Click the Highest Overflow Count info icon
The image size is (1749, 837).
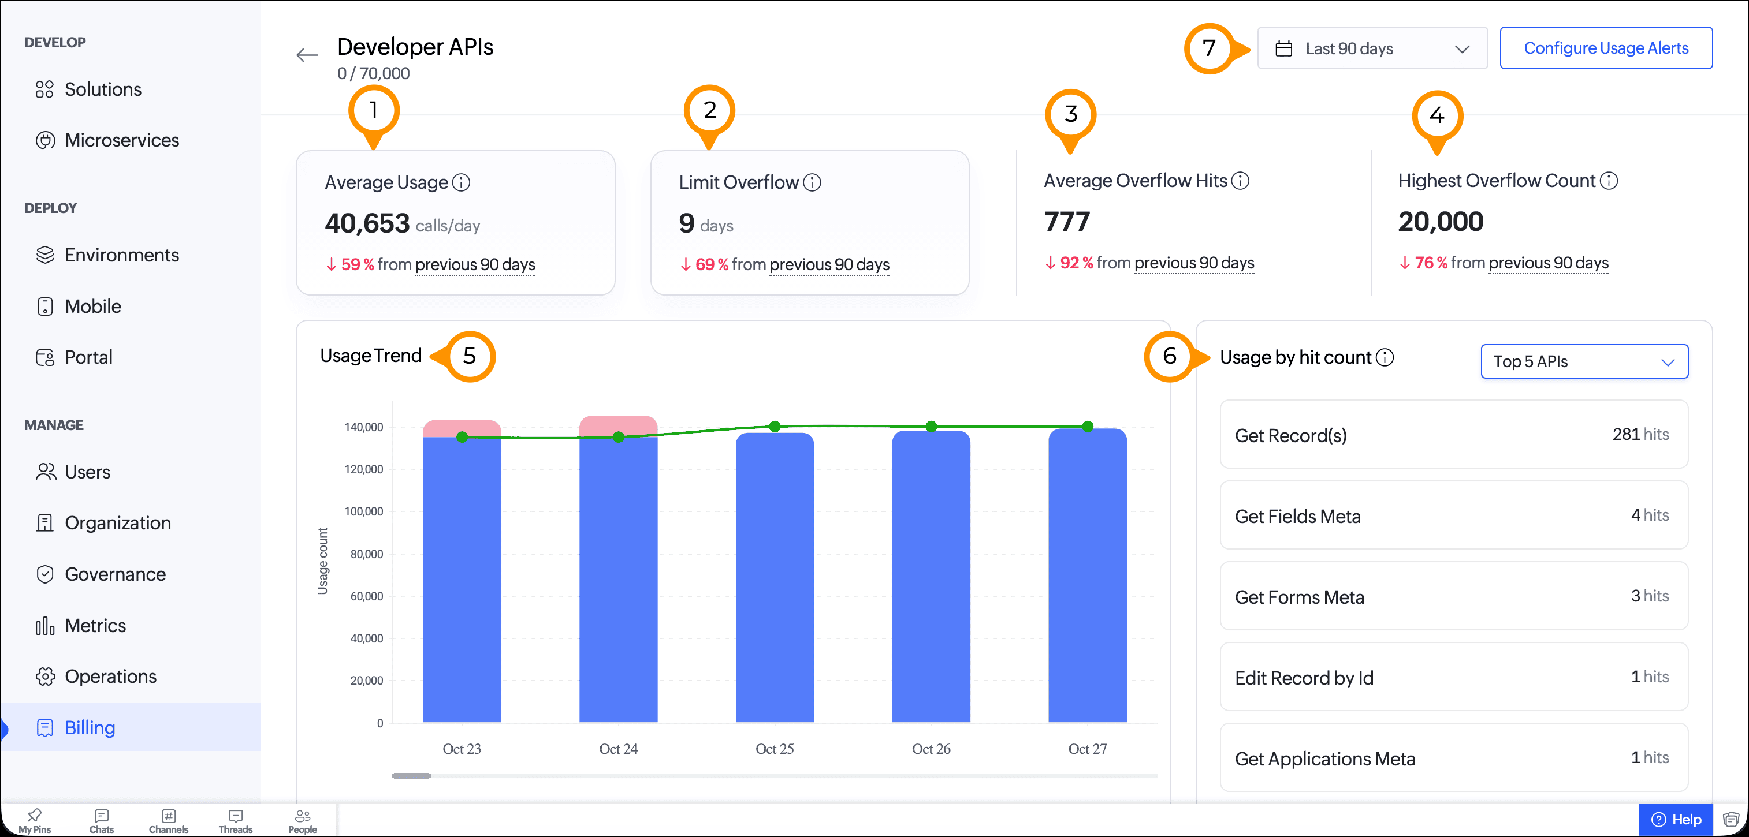pyautogui.click(x=1609, y=181)
